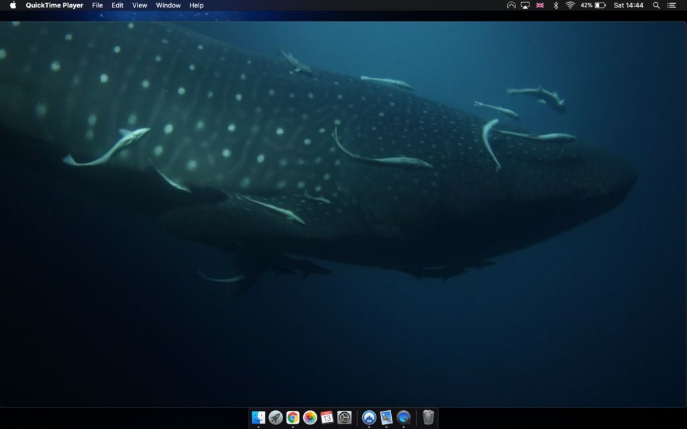Open the Bluetooth status menu
This screenshot has width=687, height=429.
pos(556,5)
